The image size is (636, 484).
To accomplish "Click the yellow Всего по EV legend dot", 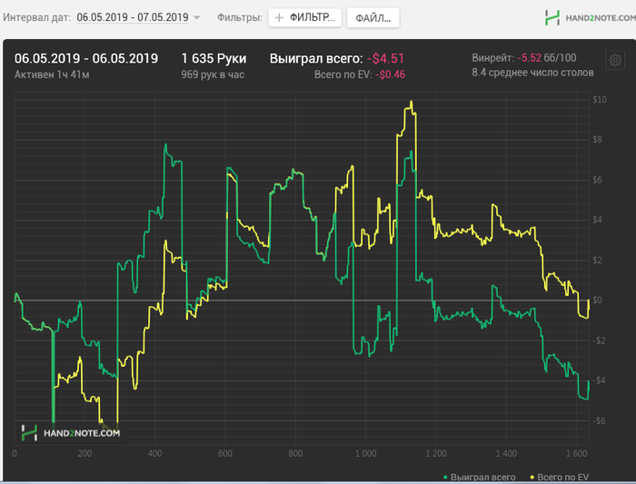I will point(532,478).
